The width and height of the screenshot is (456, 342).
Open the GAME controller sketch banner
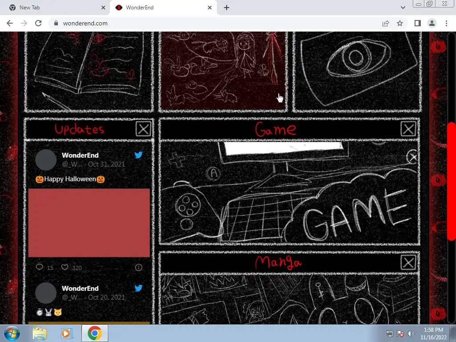(289, 192)
